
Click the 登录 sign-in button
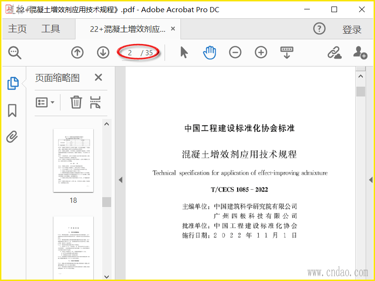352,30
